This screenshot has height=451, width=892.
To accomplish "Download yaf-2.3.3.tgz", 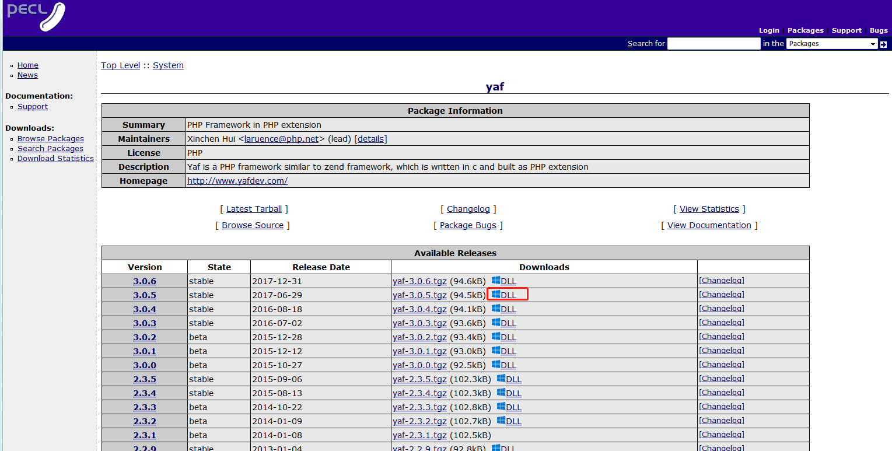I will (x=419, y=407).
